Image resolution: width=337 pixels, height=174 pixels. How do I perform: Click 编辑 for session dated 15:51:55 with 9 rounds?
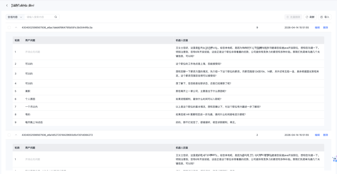[x=317, y=27]
